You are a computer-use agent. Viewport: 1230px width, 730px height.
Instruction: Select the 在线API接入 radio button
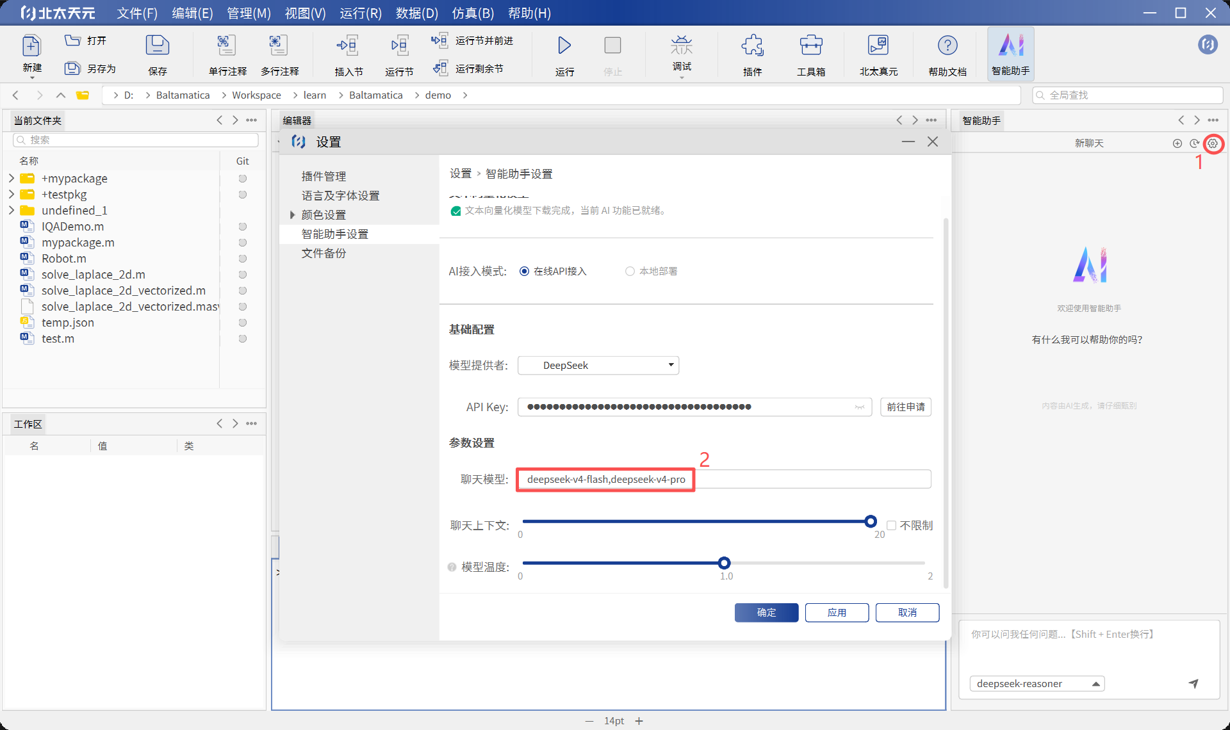tap(524, 271)
